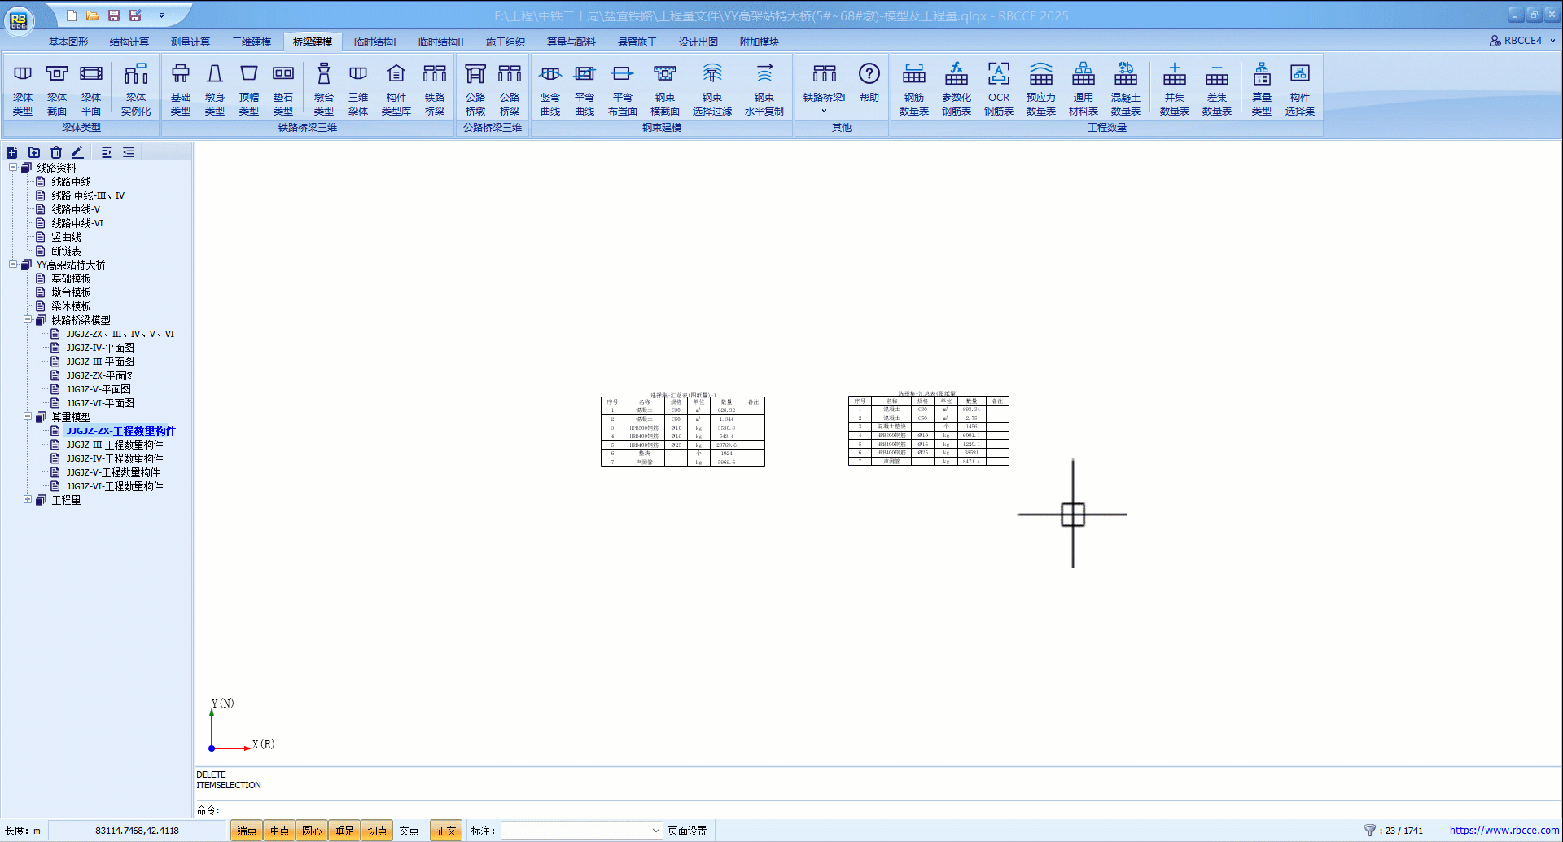Click the 页面设置 button
This screenshot has height=842, width=1563.
tap(687, 831)
